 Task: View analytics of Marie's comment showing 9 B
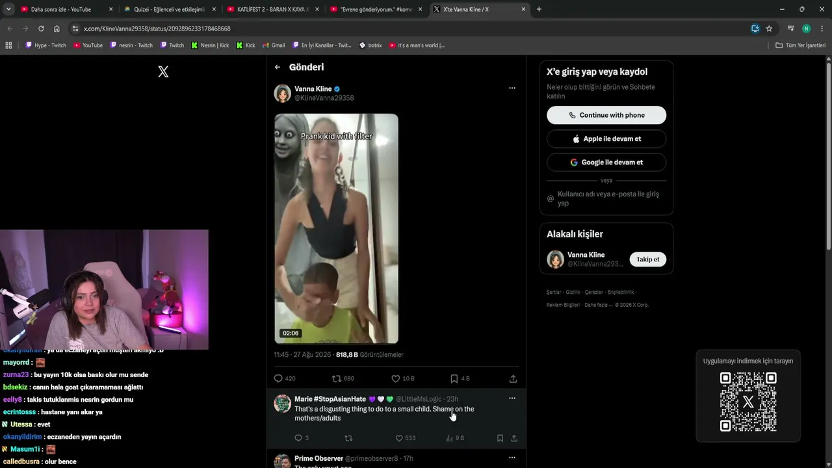click(x=455, y=438)
